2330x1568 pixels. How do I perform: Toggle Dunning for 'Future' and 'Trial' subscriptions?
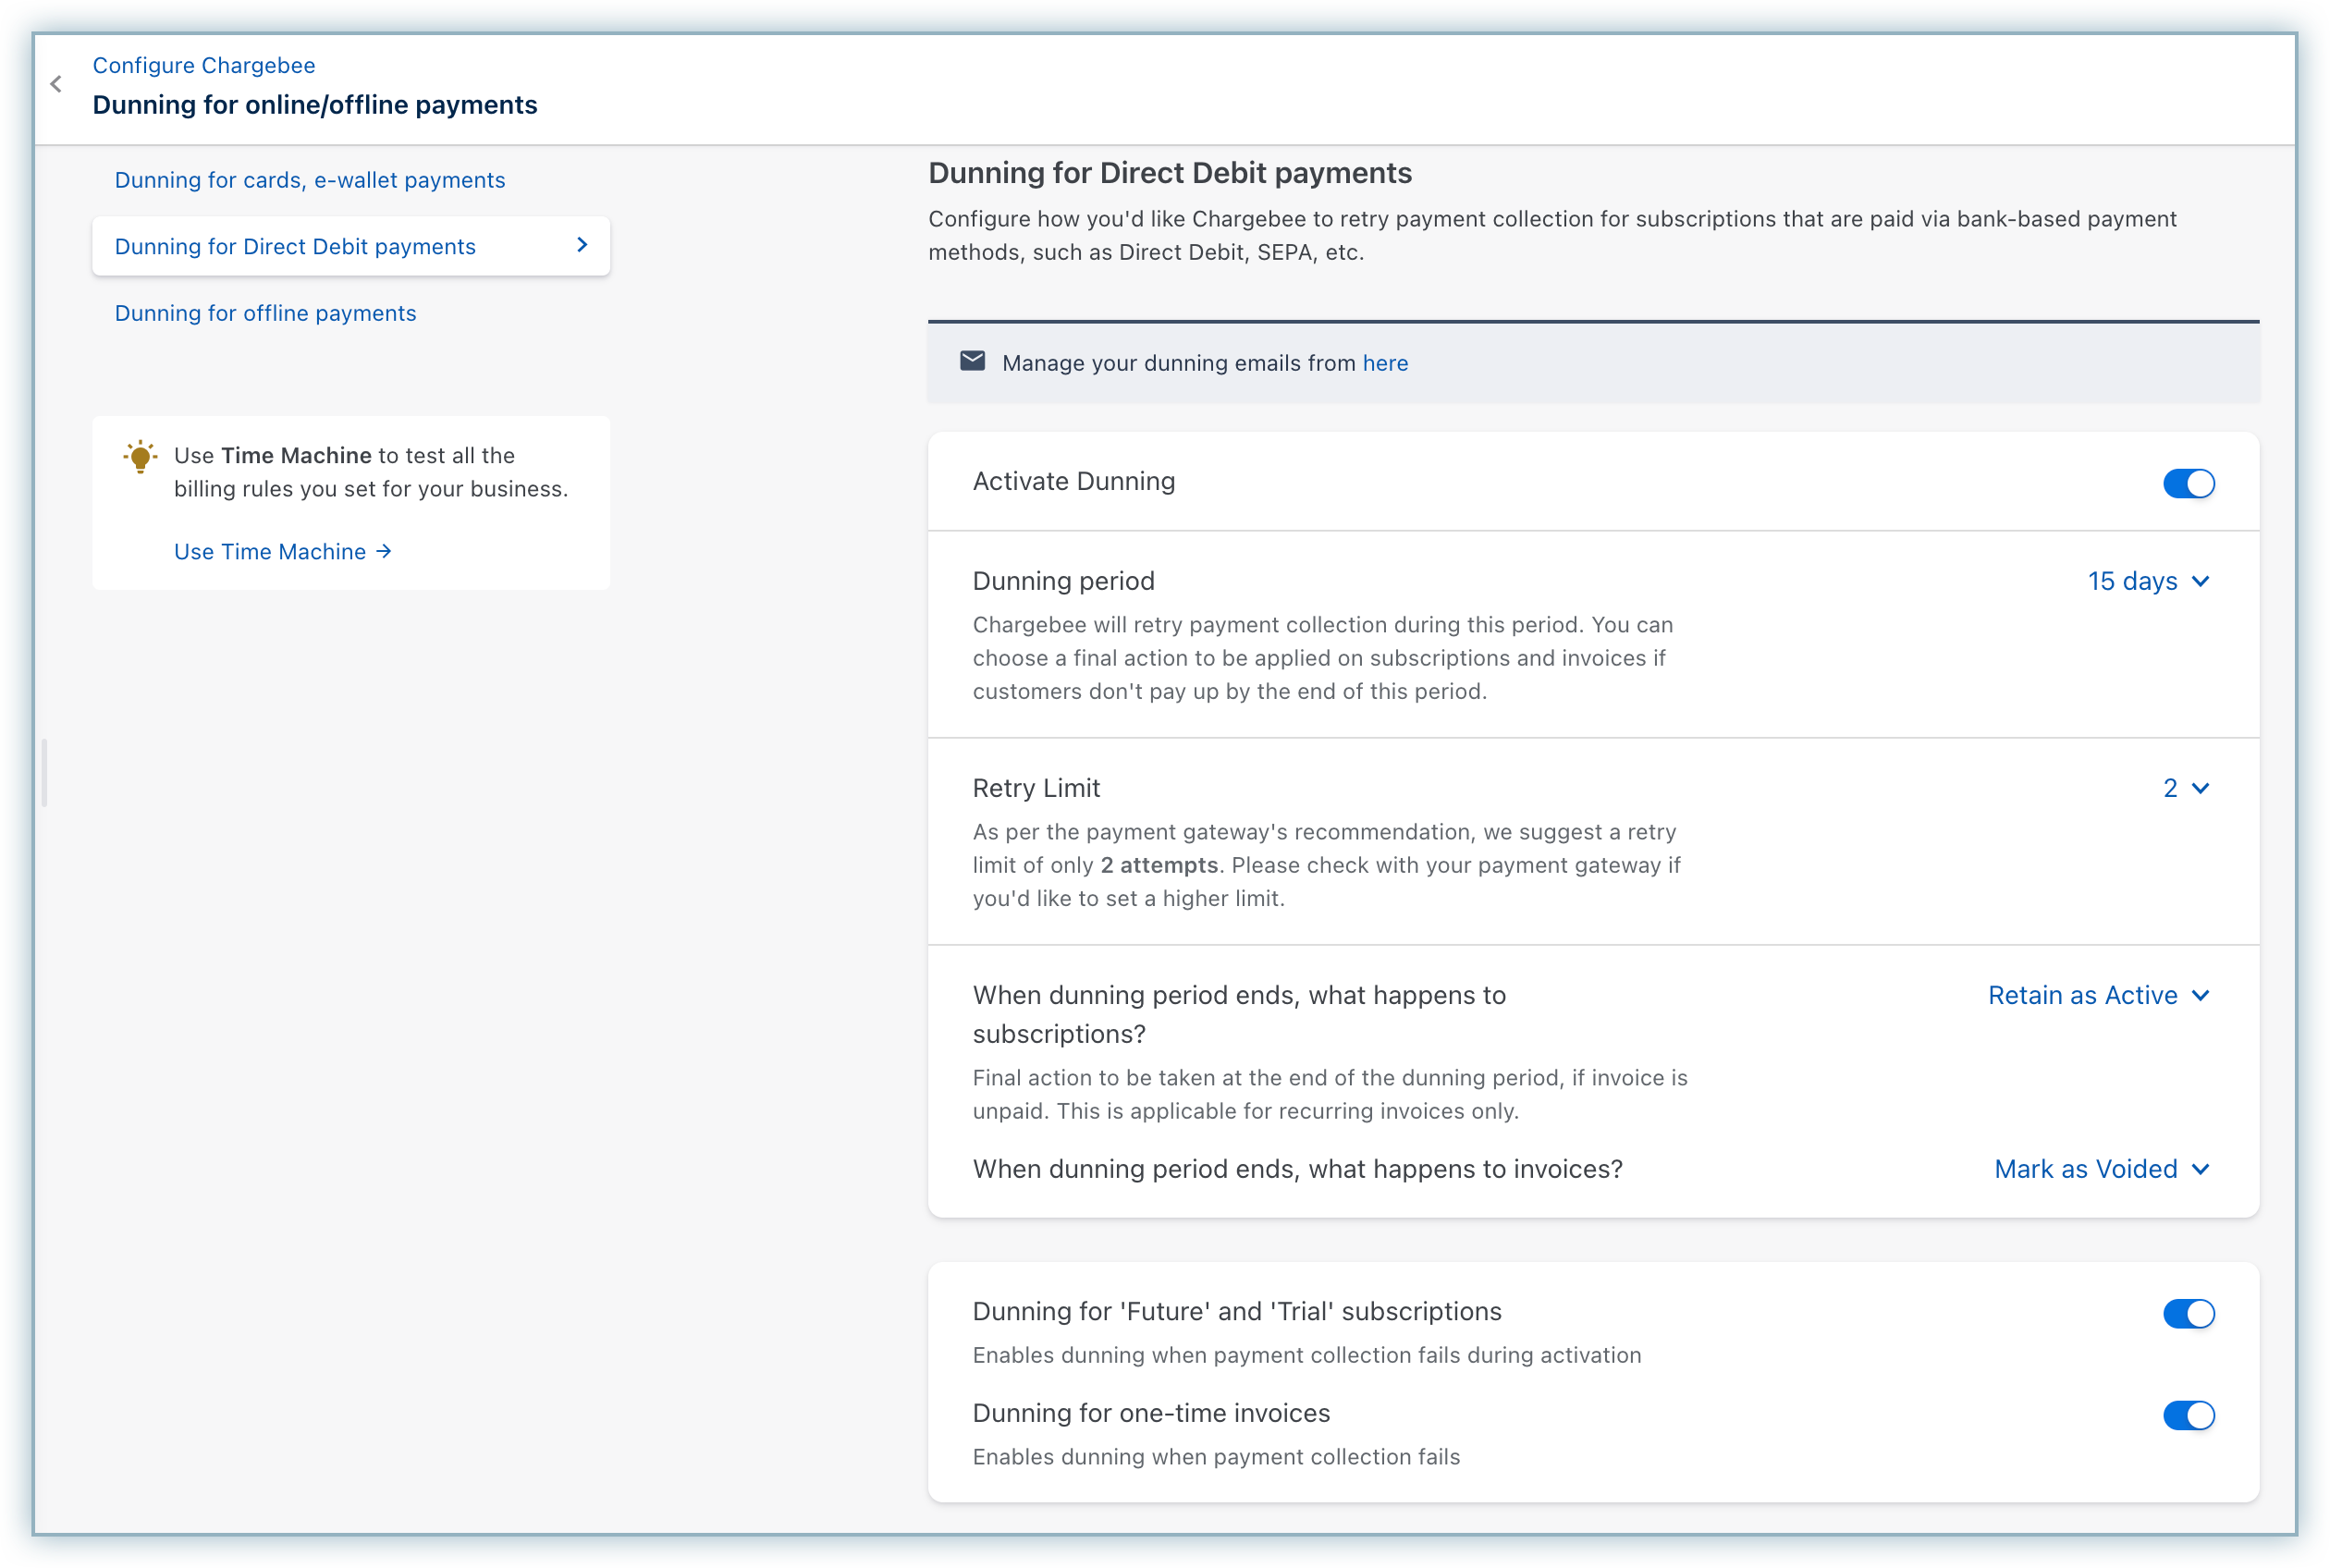[2188, 1313]
